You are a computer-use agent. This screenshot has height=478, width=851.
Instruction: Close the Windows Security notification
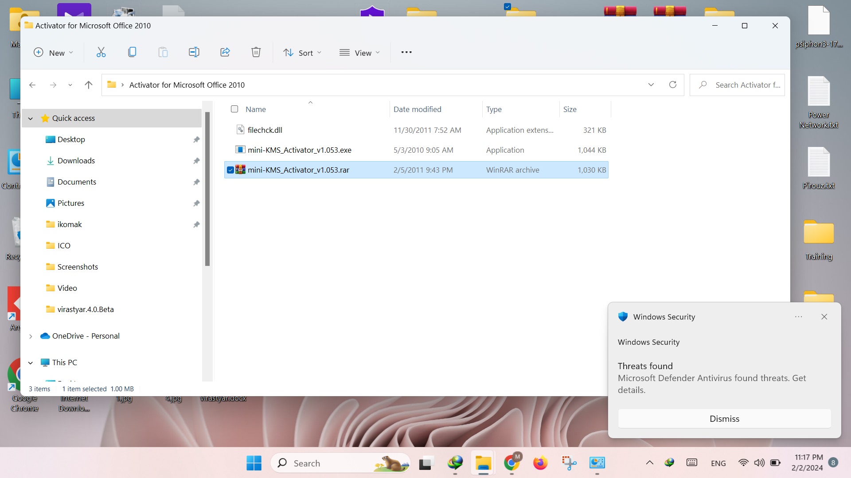coord(824,316)
